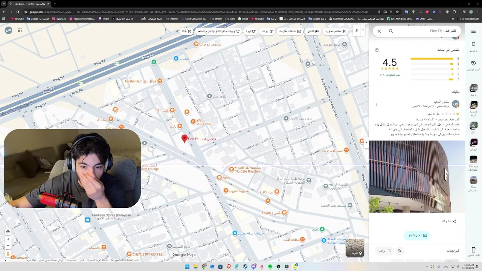Select the Flex Fit browser tab
This screenshot has width=482, height=271.
click(29, 4)
